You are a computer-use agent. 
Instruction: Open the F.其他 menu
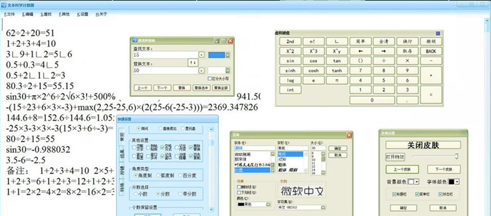click(64, 14)
